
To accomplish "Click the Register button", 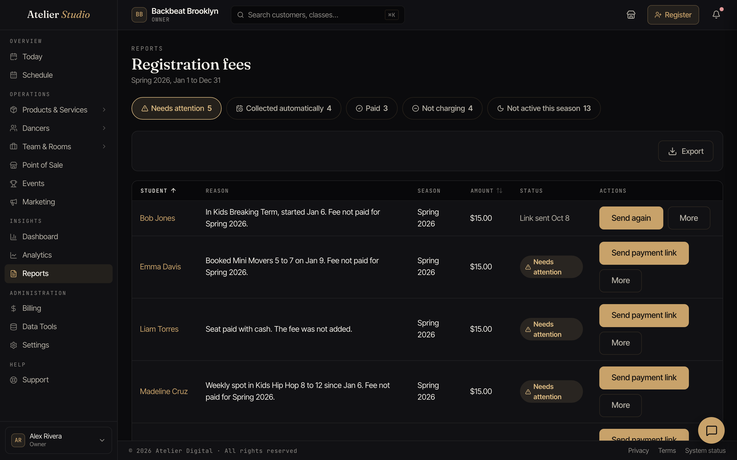I will (x=673, y=15).
